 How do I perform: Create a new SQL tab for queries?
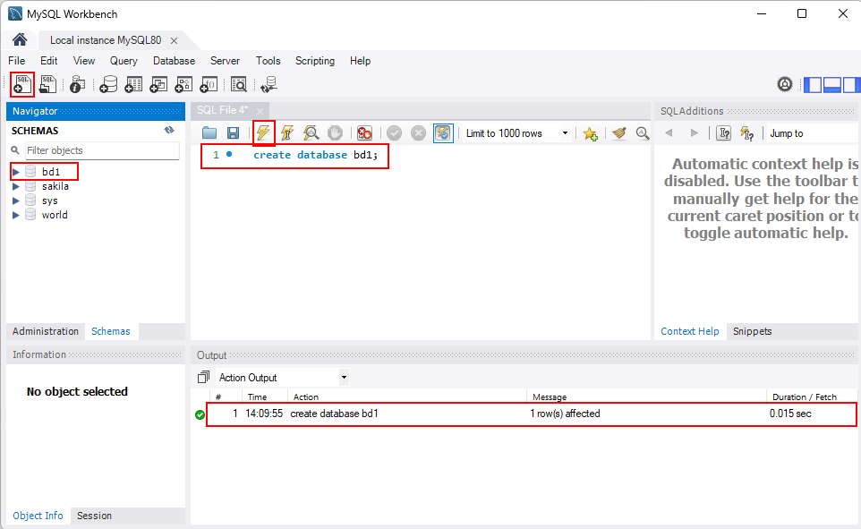coord(22,85)
